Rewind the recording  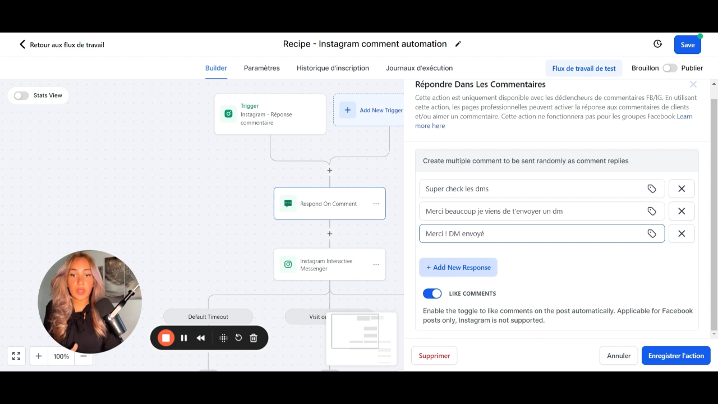pyautogui.click(x=201, y=338)
